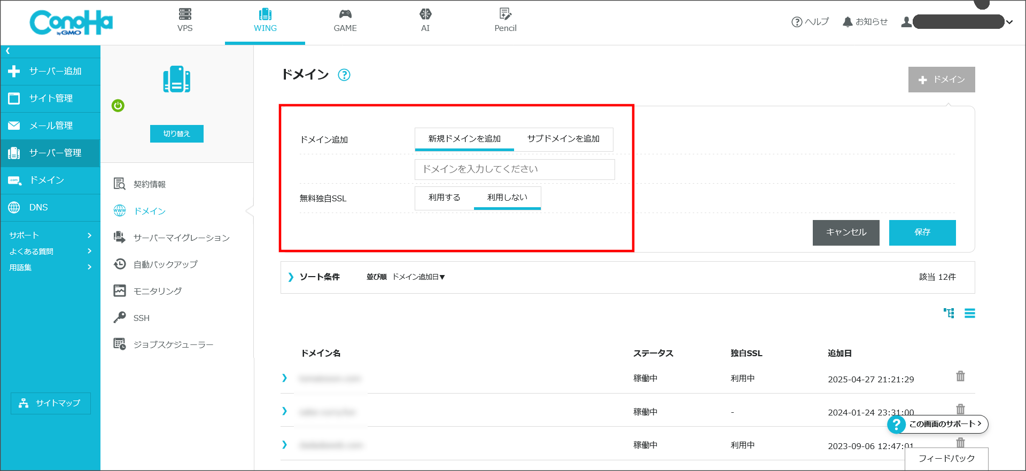Switch to tree view icon above domain list
This screenshot has height=471, width=1026.
click(x=949, y=313)
